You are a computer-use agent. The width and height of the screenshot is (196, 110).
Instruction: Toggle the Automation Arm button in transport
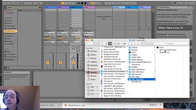92,3
